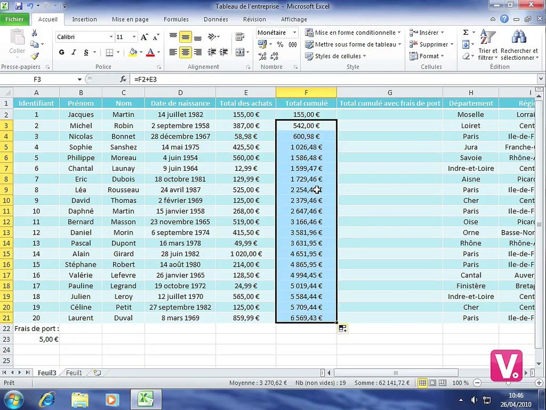Toggle italic I formatting
This screenshot has width=546, height=410.
click(74, 52)
